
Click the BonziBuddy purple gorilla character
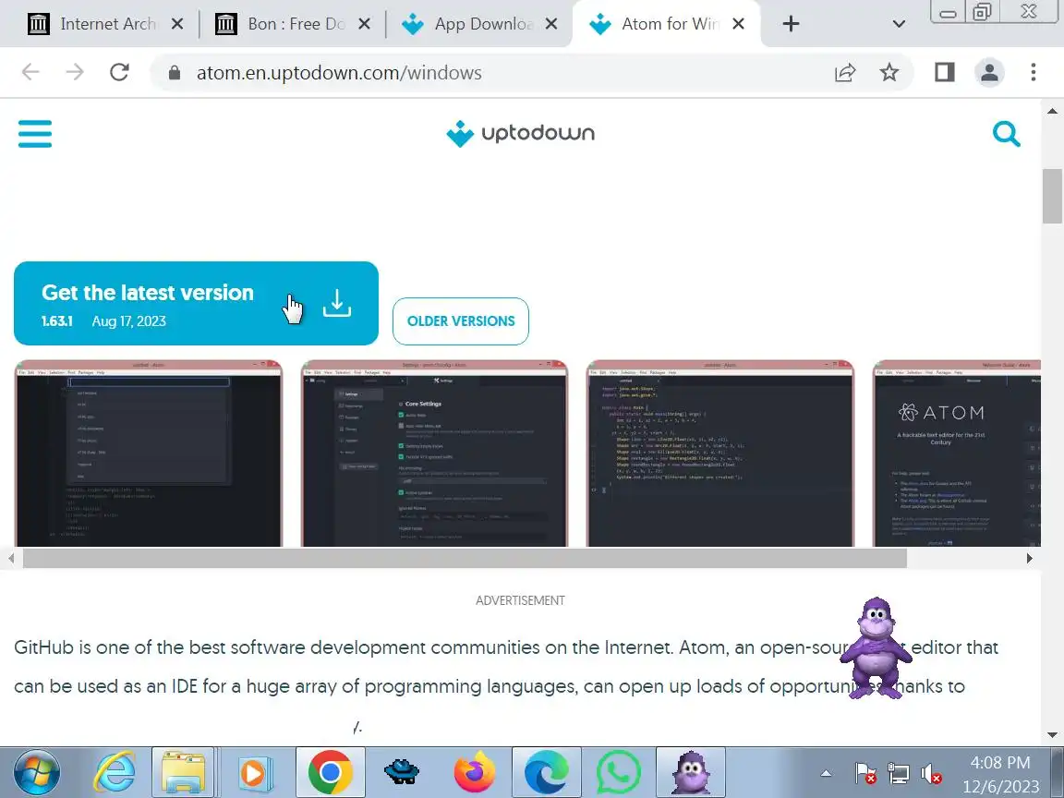pyautogui.click(x=876, y=648)
